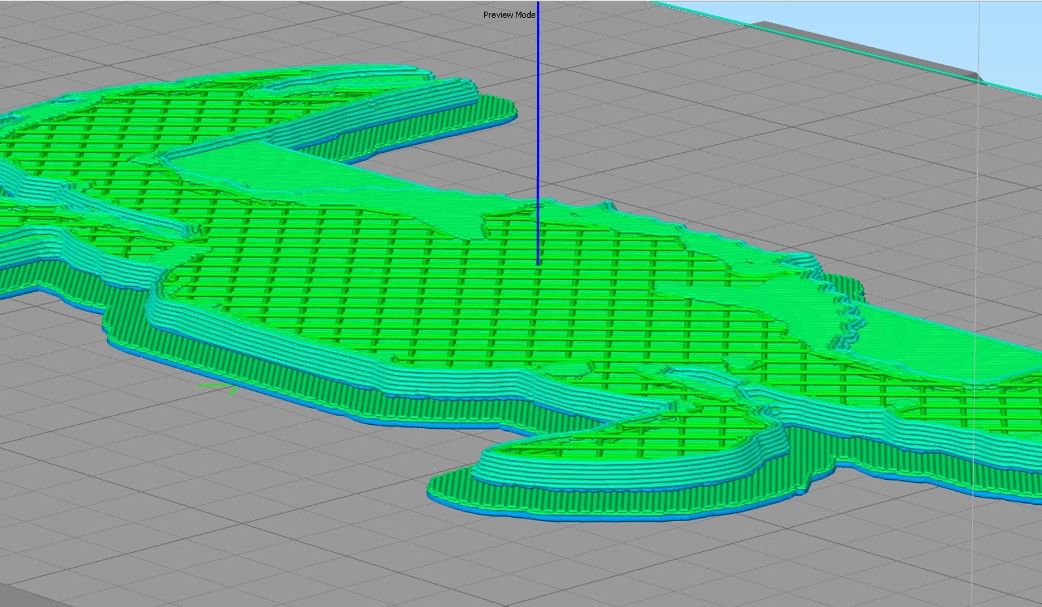Click the "Preview Mode" label
Viewport: 1042px width, 607px height.
pos(509,14)
